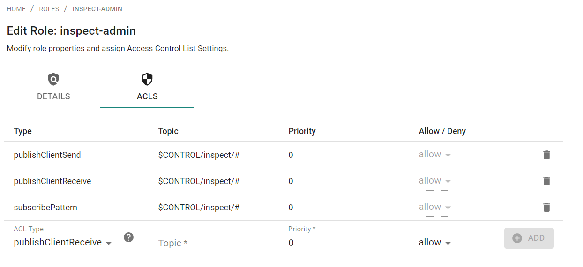Delete the publishClientSend ACL row
The height and width of the screenshot is (267, 583).
click(546, 155)
